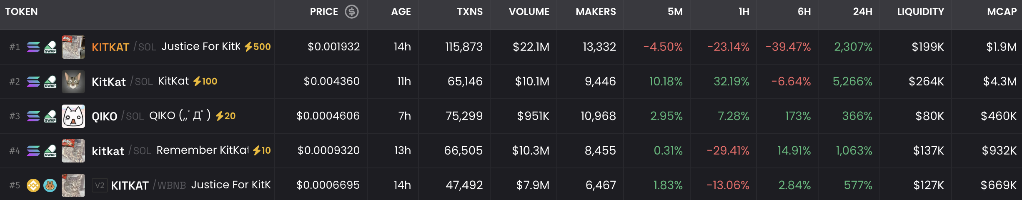Toggle the dollar currency icon beside PRICE
Image resolution: width=1022 pixels, height=200 pixels.
(351, 12)
